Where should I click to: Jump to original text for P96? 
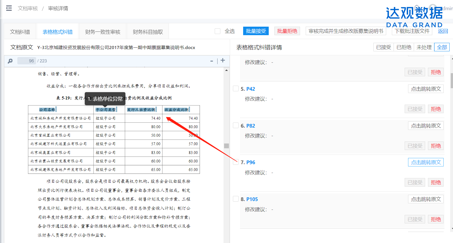point(426,162)
